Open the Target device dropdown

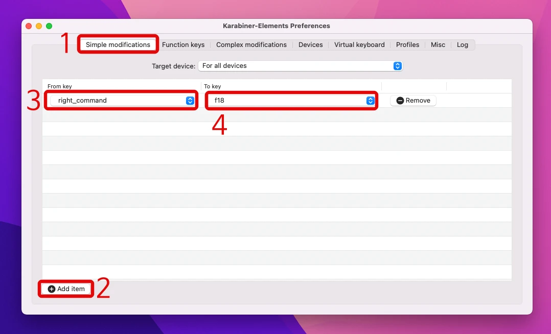coord(300,66)
